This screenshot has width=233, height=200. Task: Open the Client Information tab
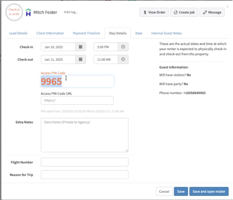tap(50, 33)
